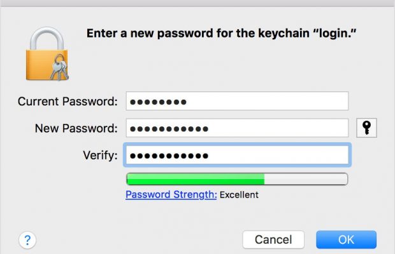Open the Password Strength link
Image resolution: width=395 pixels, height=254 pixels.
coord(171,194)
